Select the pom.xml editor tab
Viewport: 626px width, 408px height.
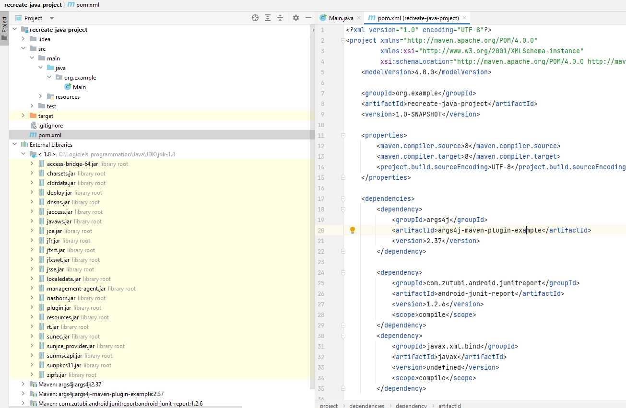click(x=417, y=18)
